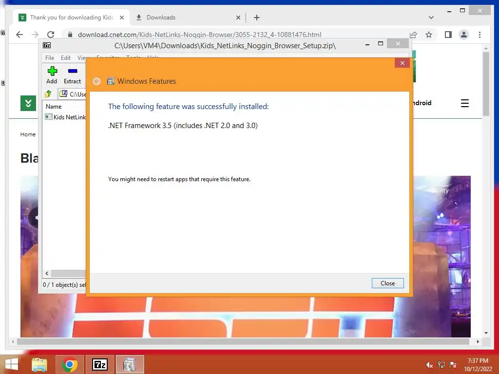Open Chrome profile icon
The image size is (499, 374).
point(464,35)
